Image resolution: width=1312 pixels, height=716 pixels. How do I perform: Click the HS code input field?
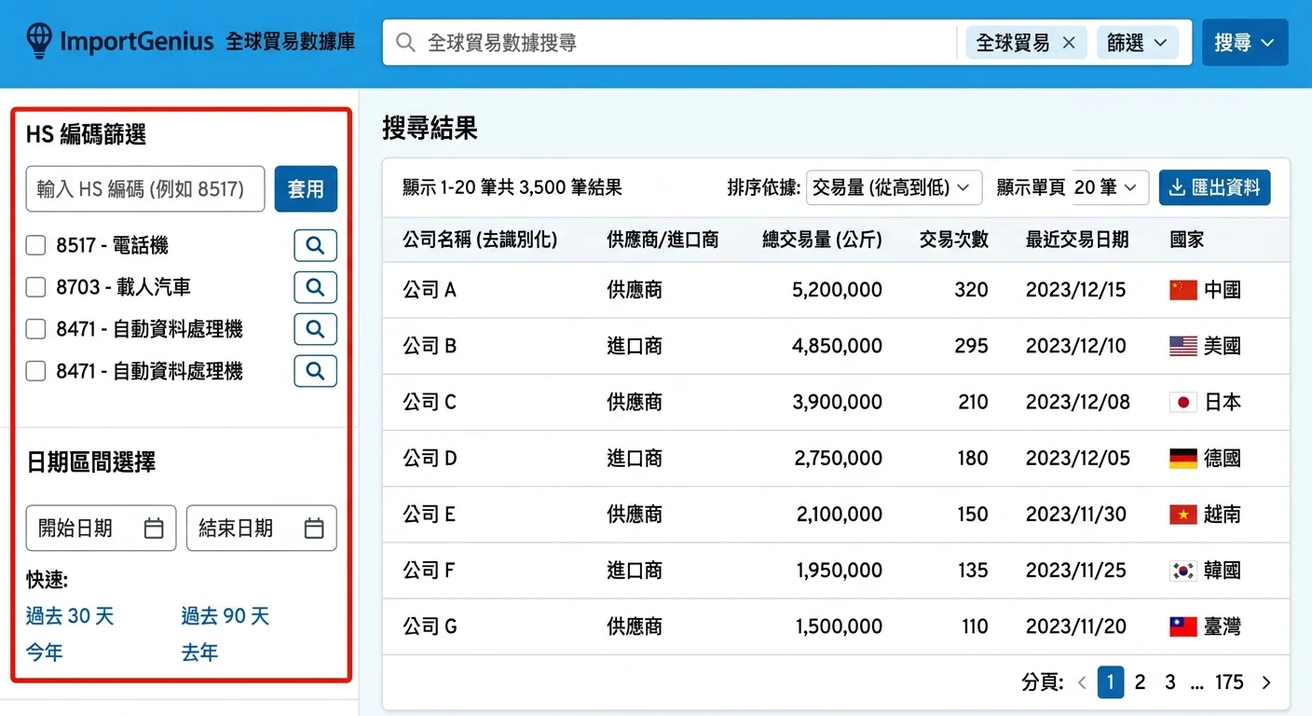coord(145,189)
